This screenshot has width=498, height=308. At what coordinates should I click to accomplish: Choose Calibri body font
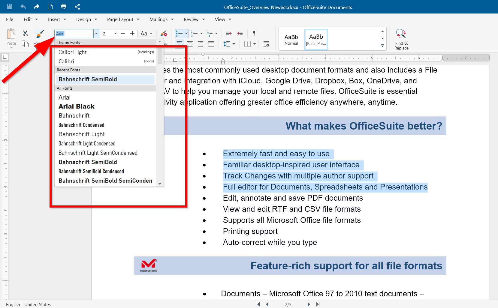(106, 61)
